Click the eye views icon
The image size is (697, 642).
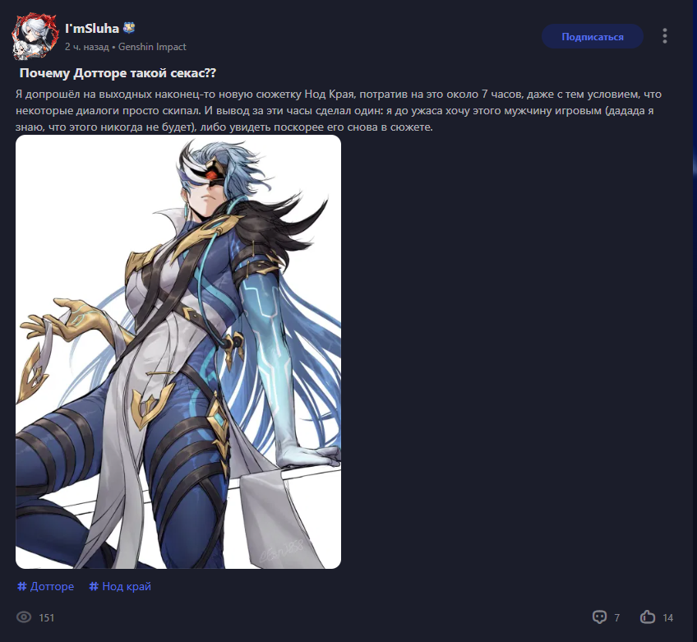click(24, 617)
